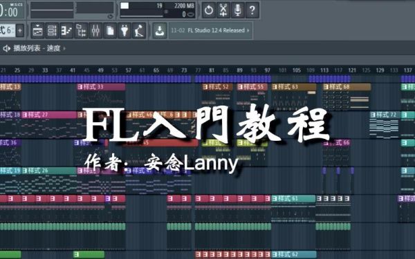The height and width of the screenshot is (259, 415).
Task: Open the plugin picker plug icon
Action: click(x=124, y=30)
